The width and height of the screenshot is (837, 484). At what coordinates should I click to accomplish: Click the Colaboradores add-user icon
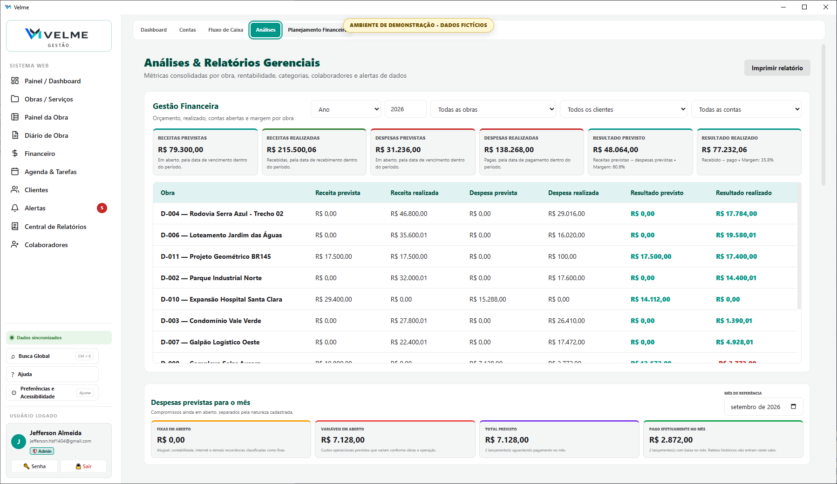tap(15, 244)
